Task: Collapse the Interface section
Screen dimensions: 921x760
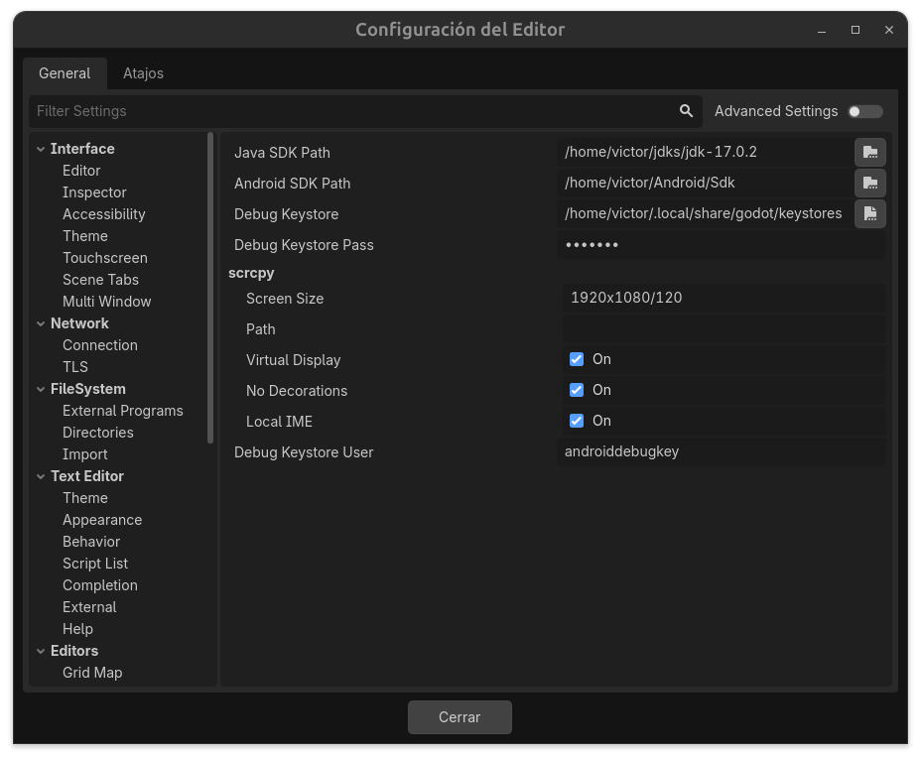Action: (x=41, y=148)
